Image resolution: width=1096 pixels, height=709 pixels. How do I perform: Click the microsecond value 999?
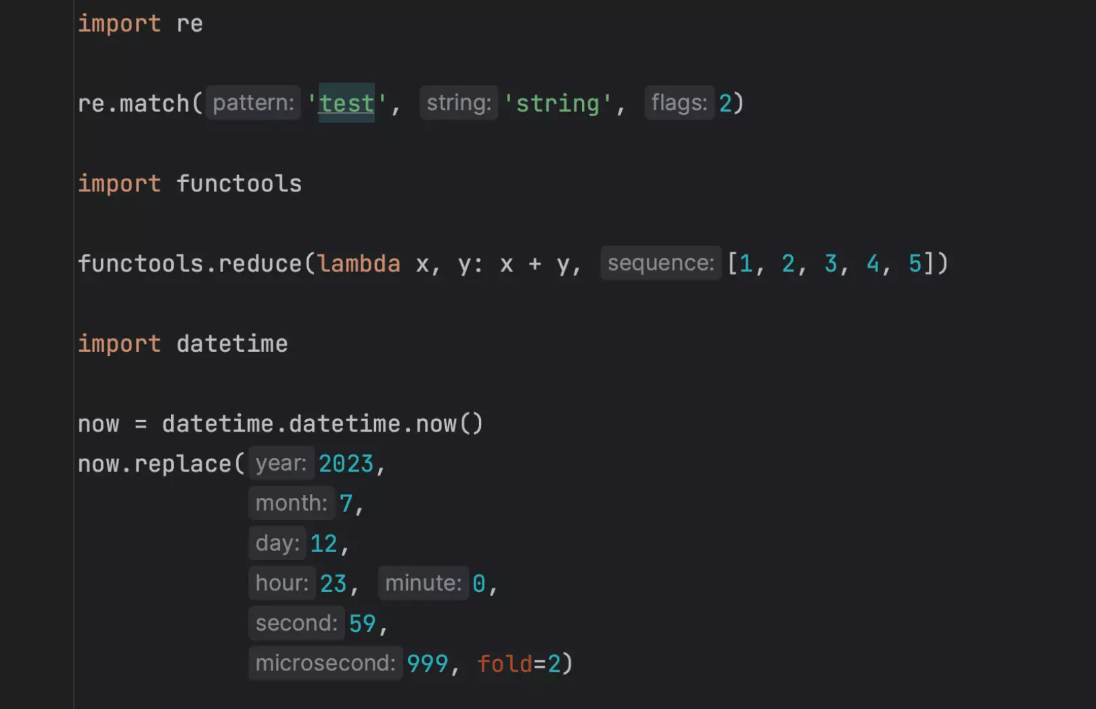(x=427, y=664)
